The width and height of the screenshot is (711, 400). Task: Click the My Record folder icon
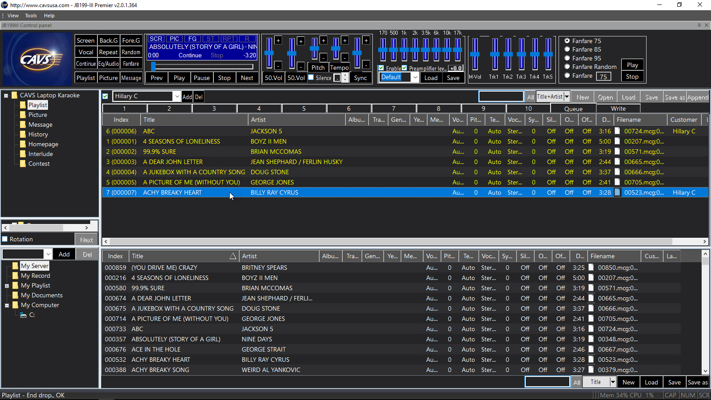click(16, 276)
